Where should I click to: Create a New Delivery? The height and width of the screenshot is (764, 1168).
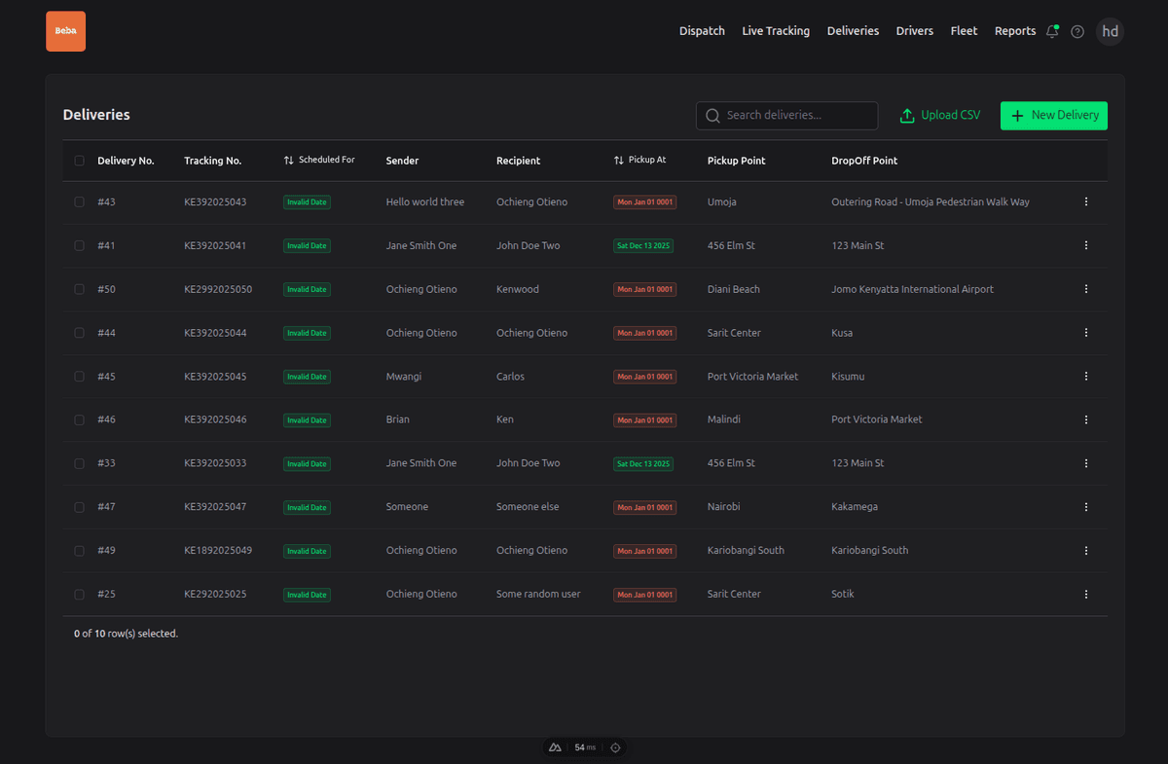(1053, 115)
